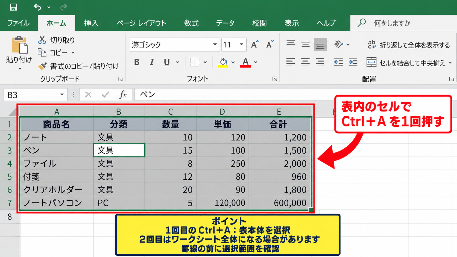Open the font size 11 dropdown

241,45
